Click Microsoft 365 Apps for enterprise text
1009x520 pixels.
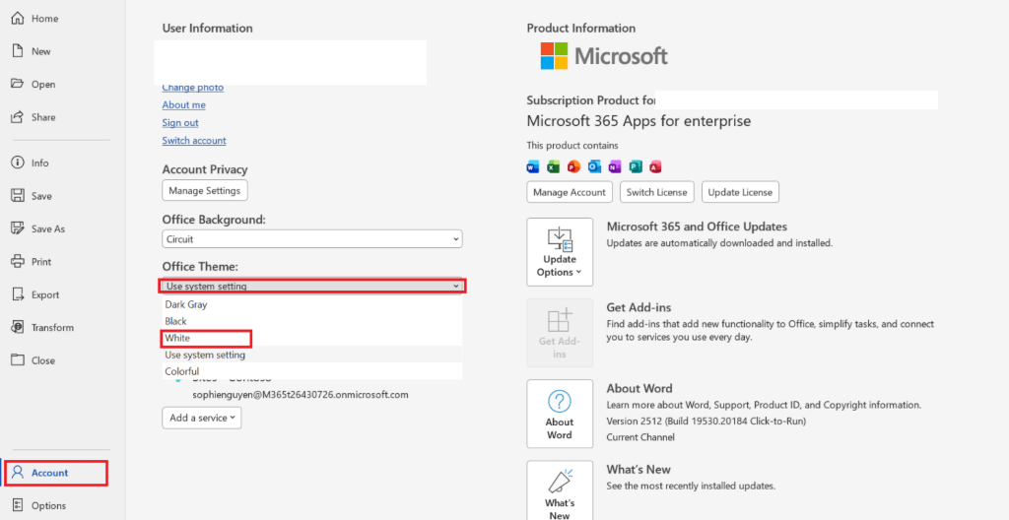639,121
